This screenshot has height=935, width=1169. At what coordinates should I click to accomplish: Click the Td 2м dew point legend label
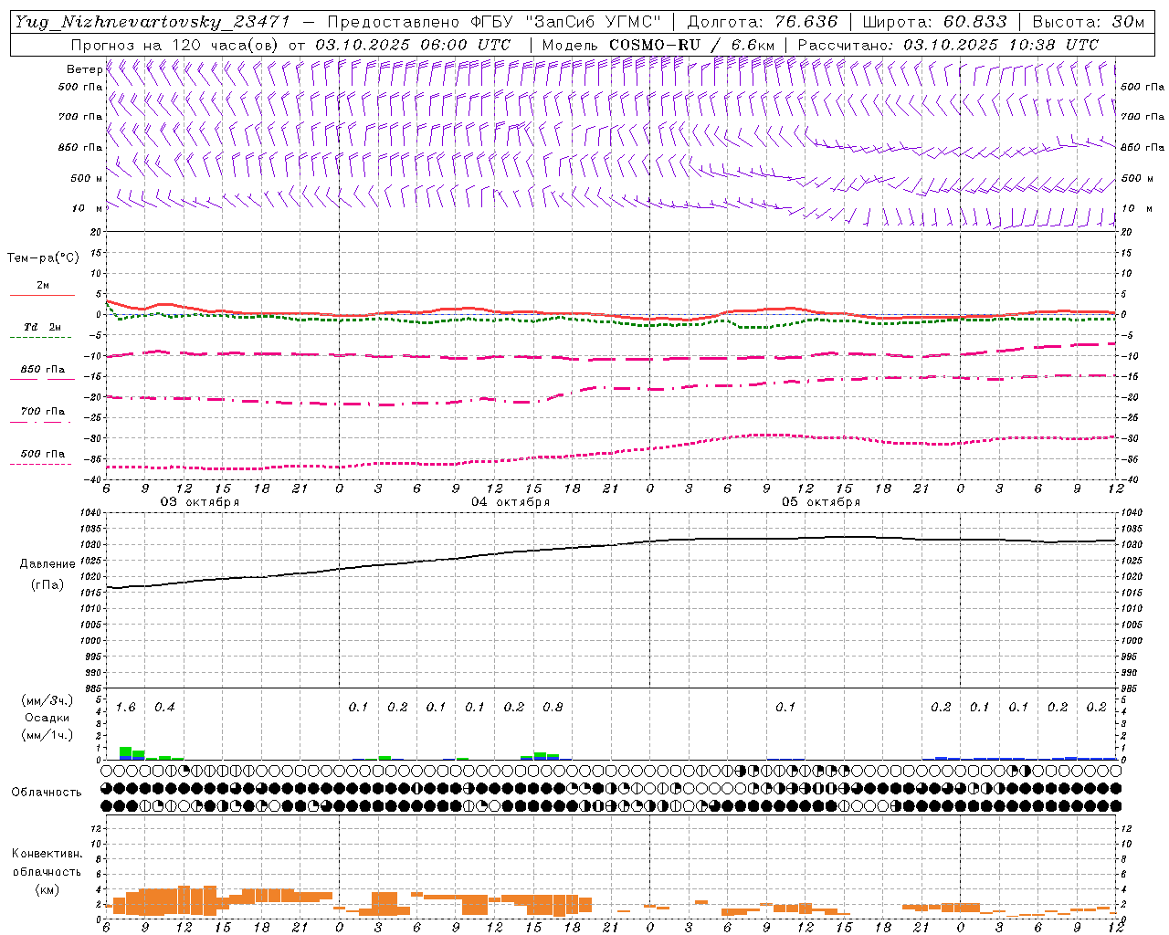tap(43, 327)
